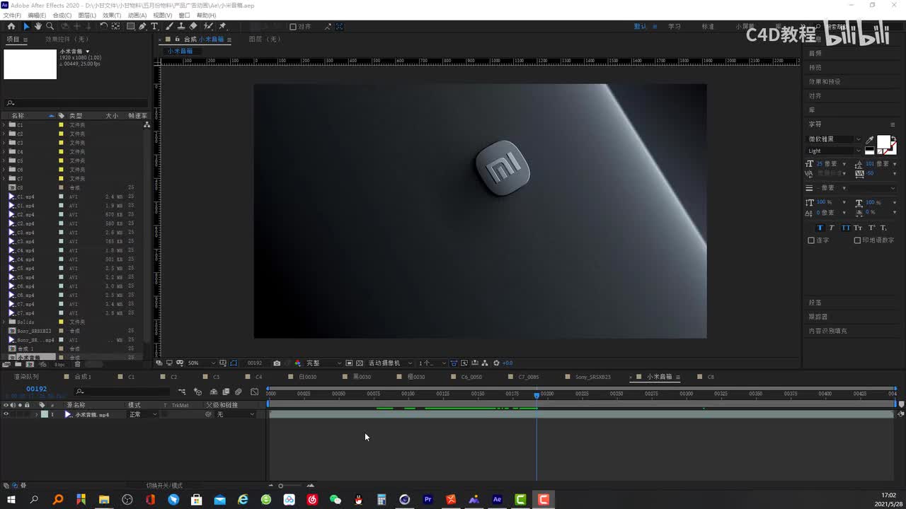The width and height of the screenshot is (906, 509).
Task: Click the 效果和预设 panel title
Action: (825, 82)
